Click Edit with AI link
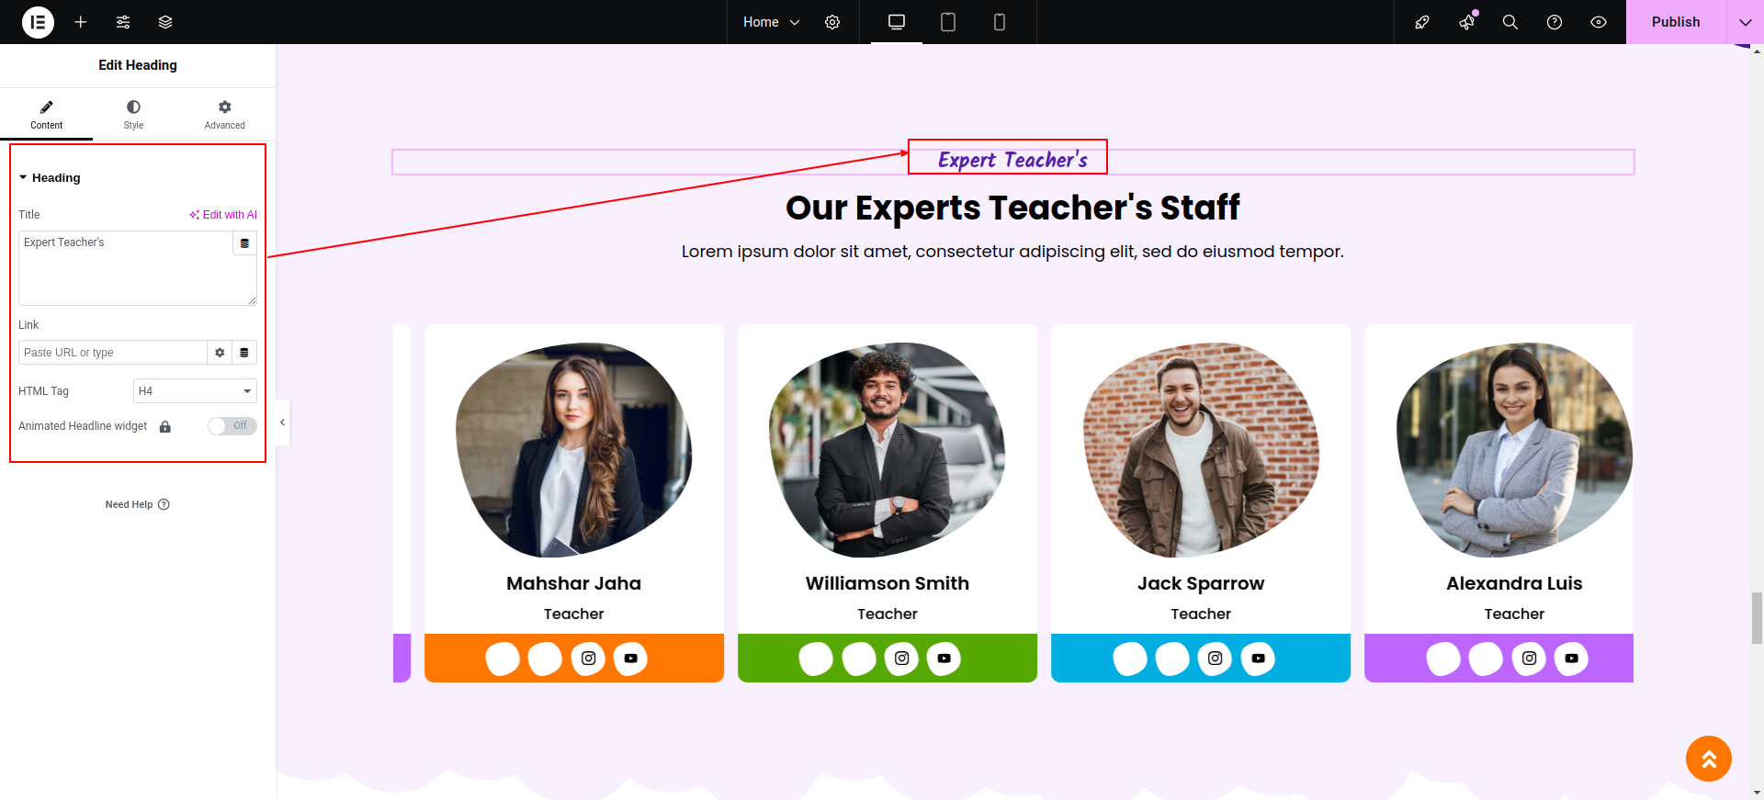Image resolution: width=1764 pixels, height=800 pixels. pos(223,215)
